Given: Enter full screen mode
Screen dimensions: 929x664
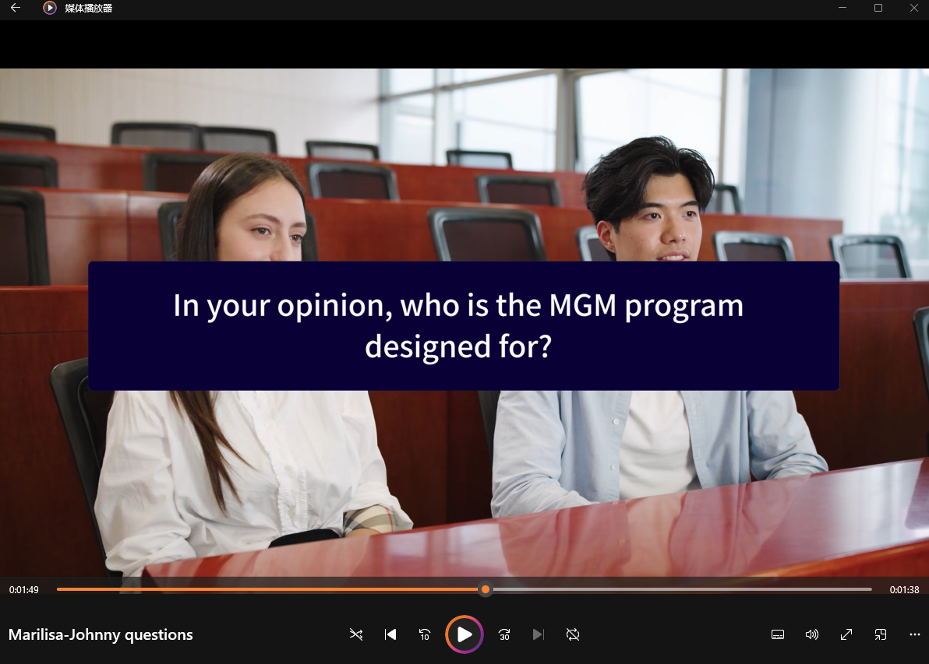Looking at the screenshot, I should [846, 634].
